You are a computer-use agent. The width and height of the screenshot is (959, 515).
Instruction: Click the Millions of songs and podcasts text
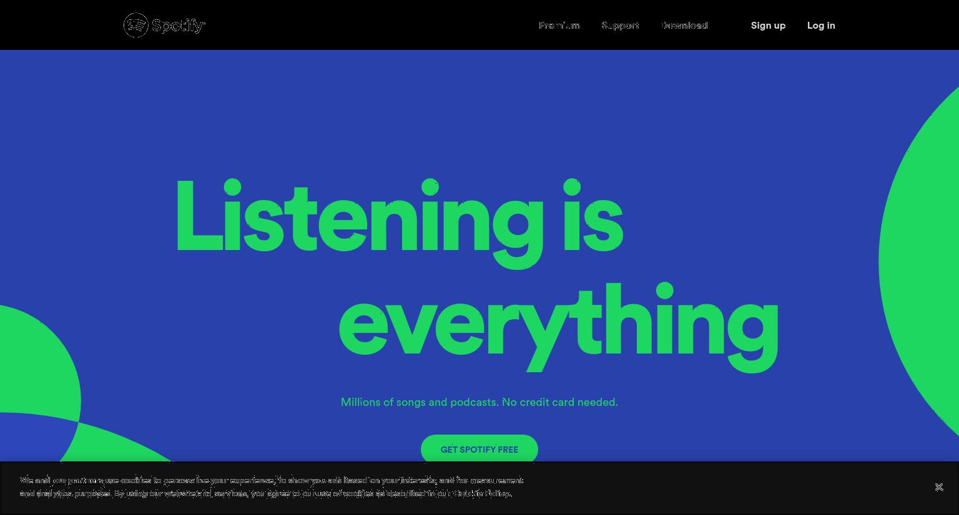pyautogui.click(x=479, y=402)
